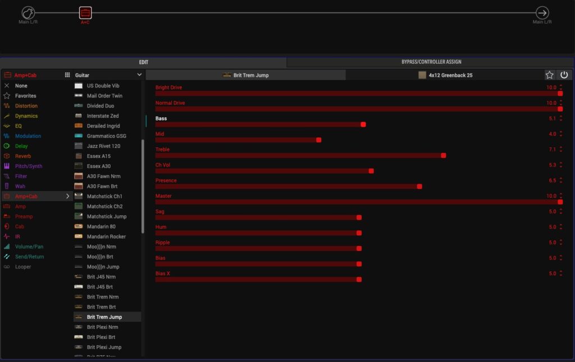This screenshot has width=575, height=362.
Task: Toggle the block bypass power button
Action: 564,75
